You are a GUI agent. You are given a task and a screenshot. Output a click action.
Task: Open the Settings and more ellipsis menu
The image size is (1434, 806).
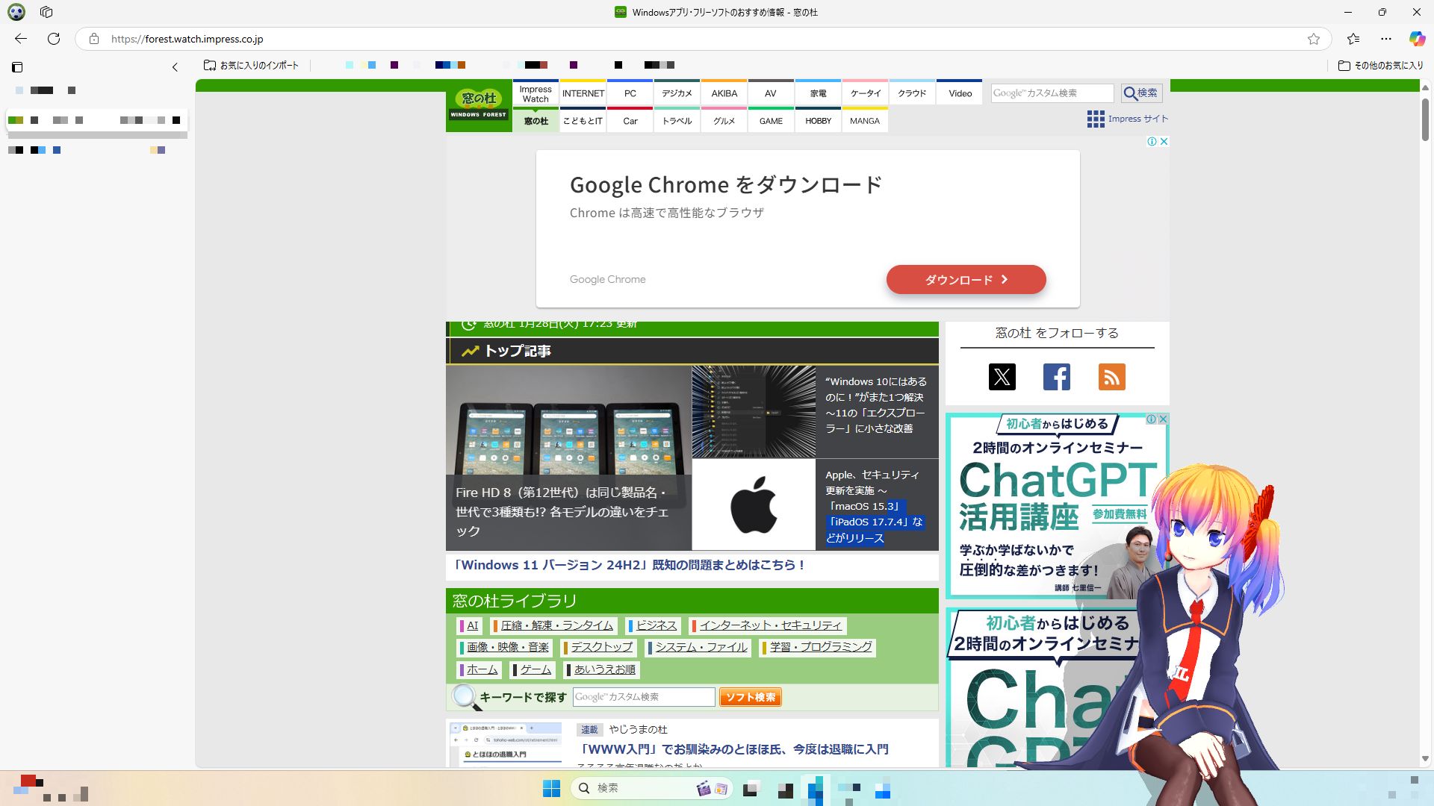(x=1385, y=39)
